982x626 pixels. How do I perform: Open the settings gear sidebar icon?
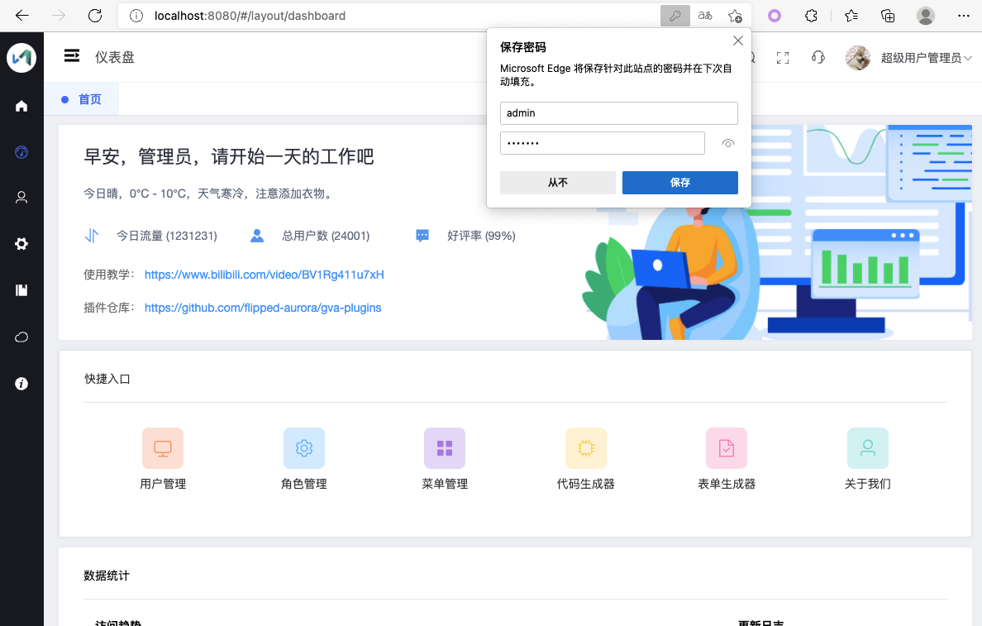(21, 244)
